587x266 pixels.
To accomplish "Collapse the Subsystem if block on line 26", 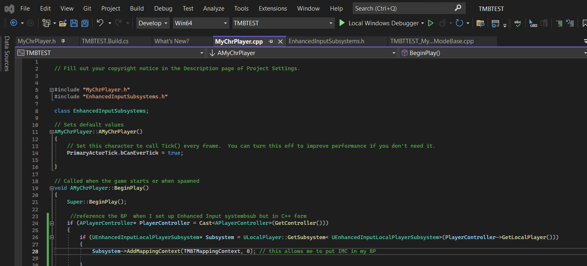I will coord(51,237).
